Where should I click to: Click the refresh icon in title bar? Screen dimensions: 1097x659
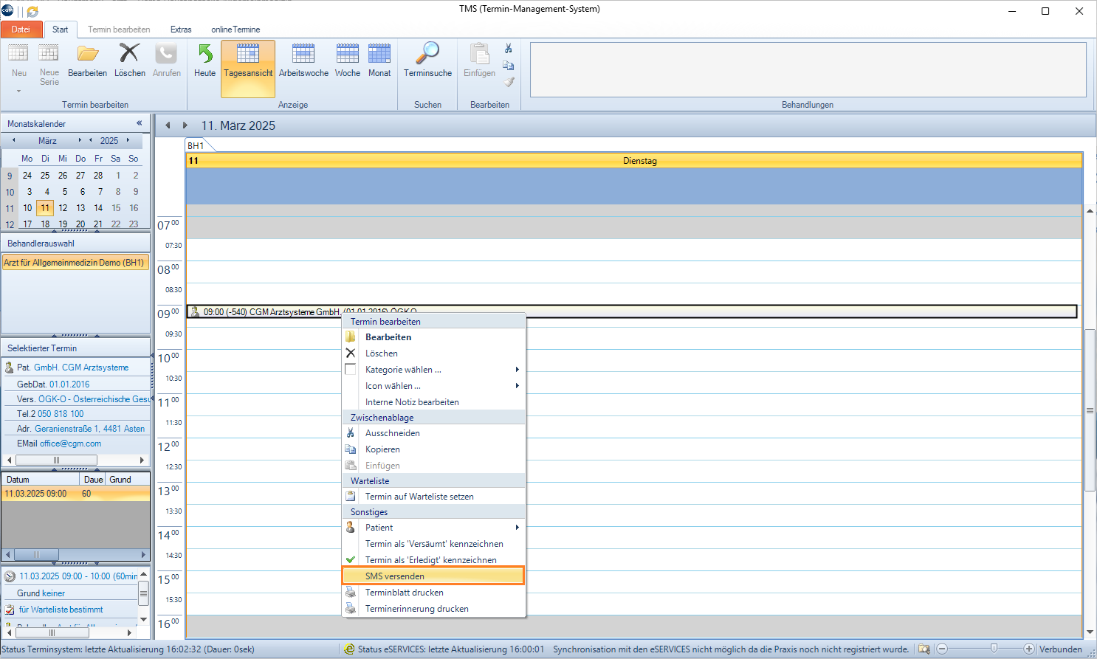(x=32, y=11)
